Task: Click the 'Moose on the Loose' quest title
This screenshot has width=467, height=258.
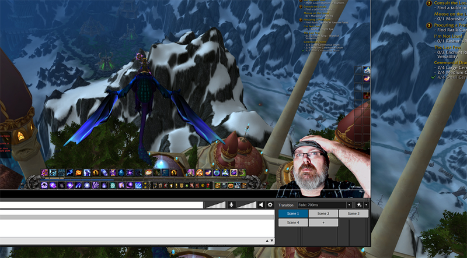Action: (x=316, y=13)
